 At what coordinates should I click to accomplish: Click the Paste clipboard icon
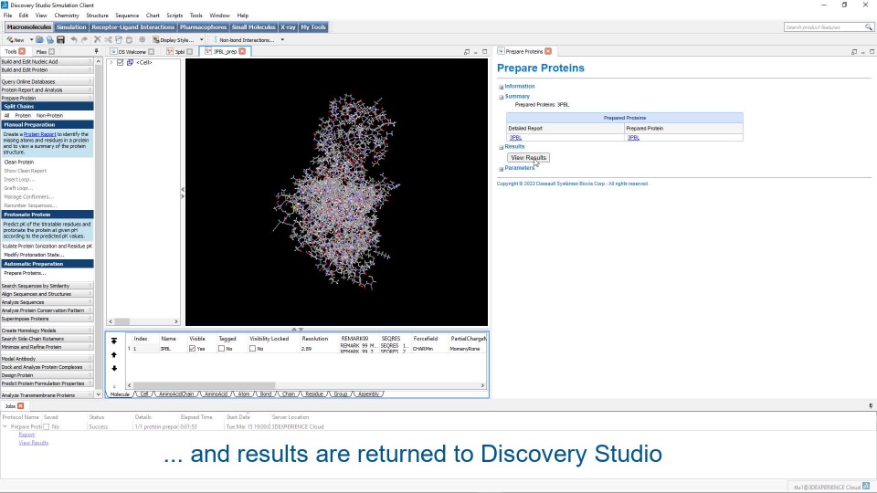[129, 39]
